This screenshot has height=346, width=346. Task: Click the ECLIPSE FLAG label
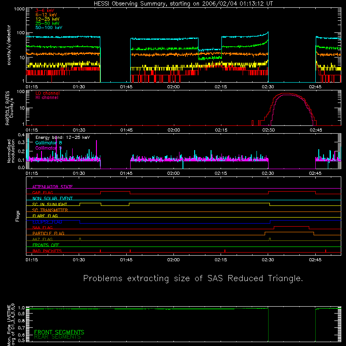pyautogui.click(x=47, y=222)
